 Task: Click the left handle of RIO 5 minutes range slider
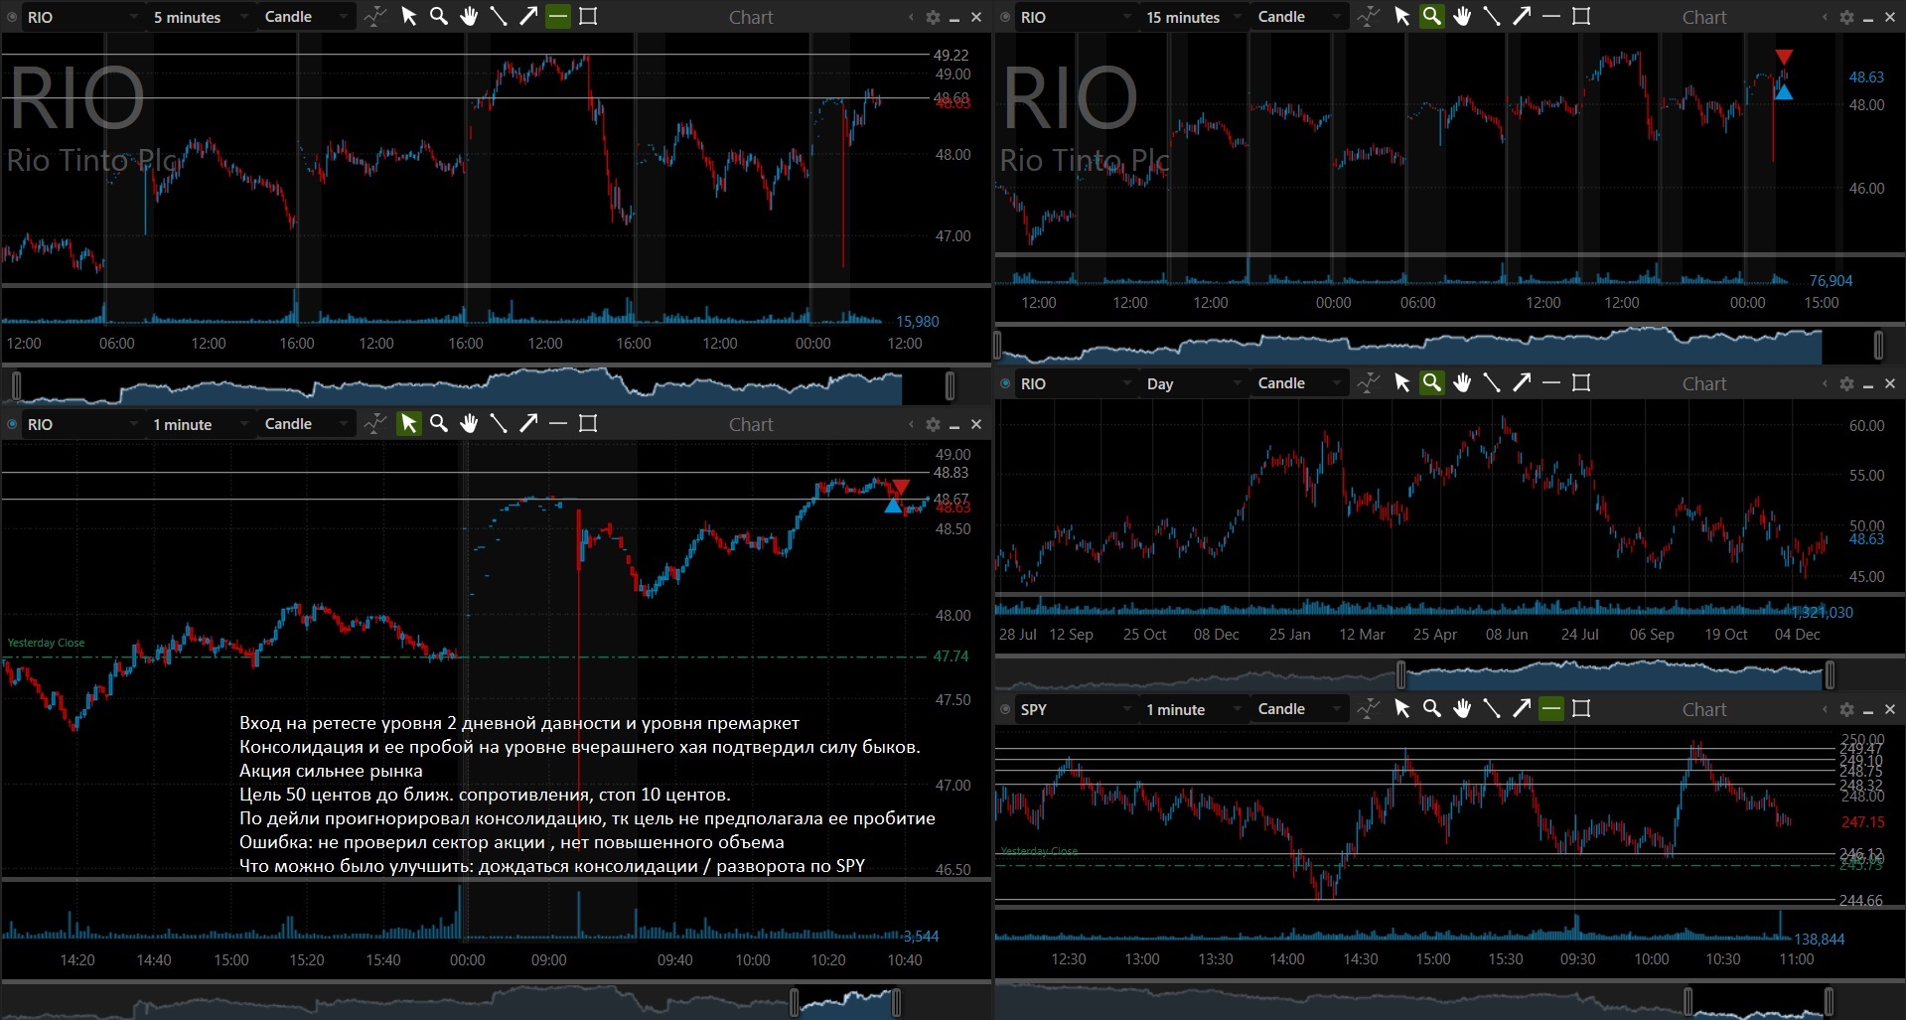[16, 385]
